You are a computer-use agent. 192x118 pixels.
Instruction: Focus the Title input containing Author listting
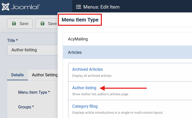[x=32, y=50]
